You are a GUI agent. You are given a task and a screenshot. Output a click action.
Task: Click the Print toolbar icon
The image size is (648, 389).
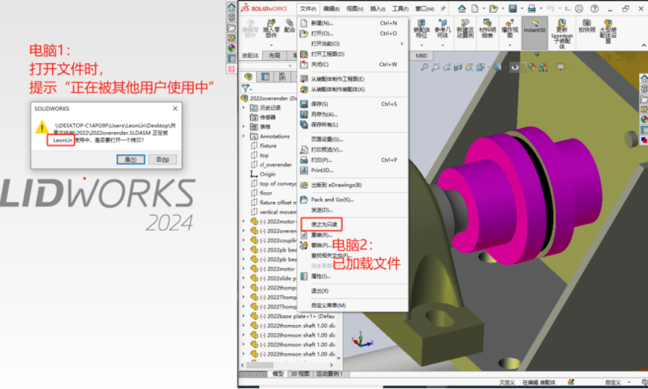[x=532, y=8]
